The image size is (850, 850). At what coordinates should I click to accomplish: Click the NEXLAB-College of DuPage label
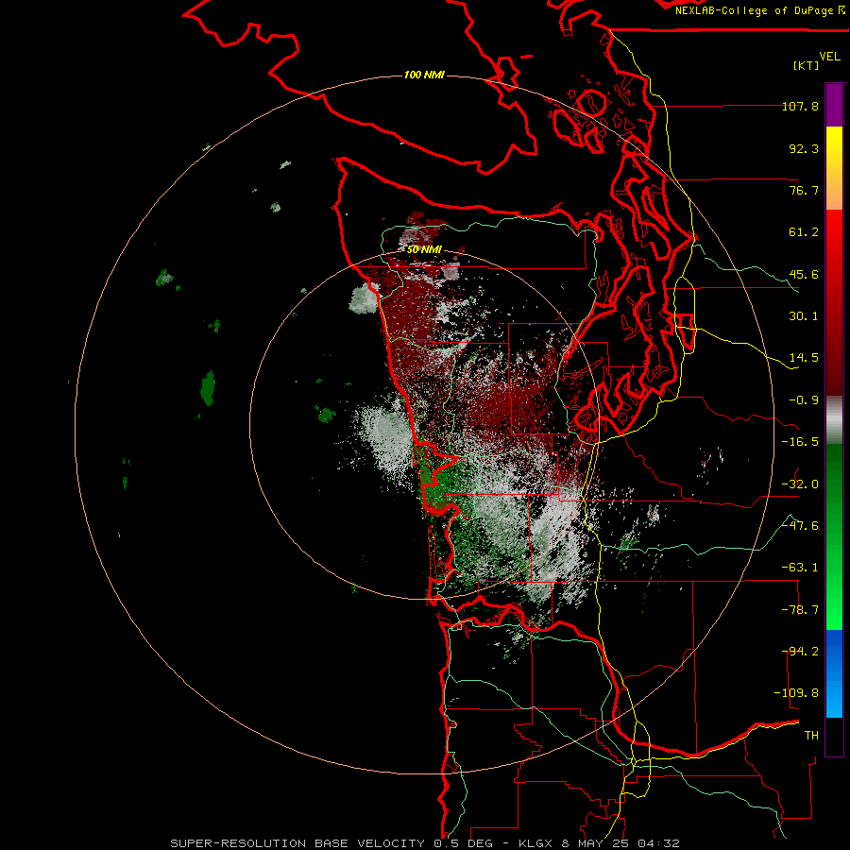click(759, 10)
